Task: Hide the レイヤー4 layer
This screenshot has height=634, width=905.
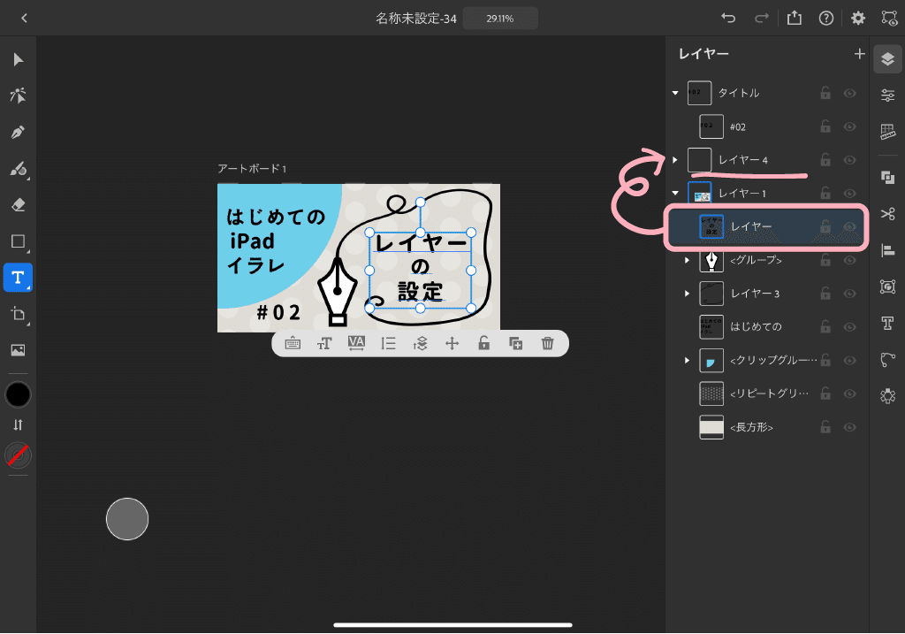Action: click(x=849, y=159)
